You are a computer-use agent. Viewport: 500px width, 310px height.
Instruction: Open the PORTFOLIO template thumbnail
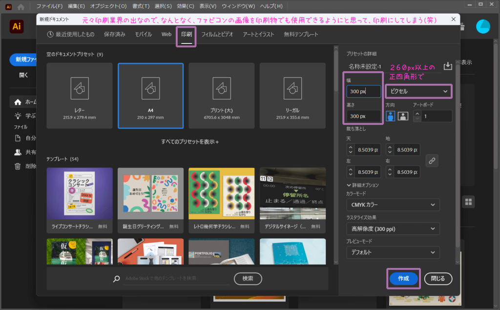pyautogui.click(x=222, y=251)
